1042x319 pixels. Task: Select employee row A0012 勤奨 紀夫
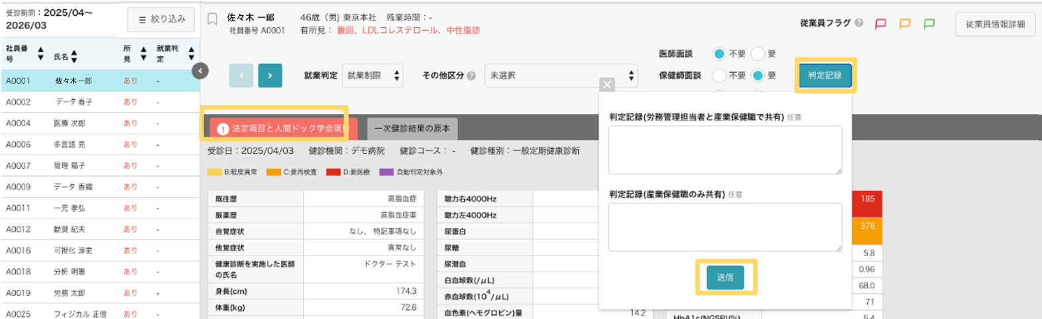pyautogui.click(x=99, y=229)
